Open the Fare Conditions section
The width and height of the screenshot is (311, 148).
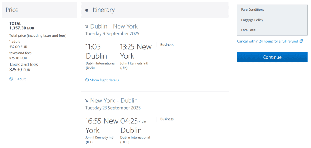click(272, 10)
